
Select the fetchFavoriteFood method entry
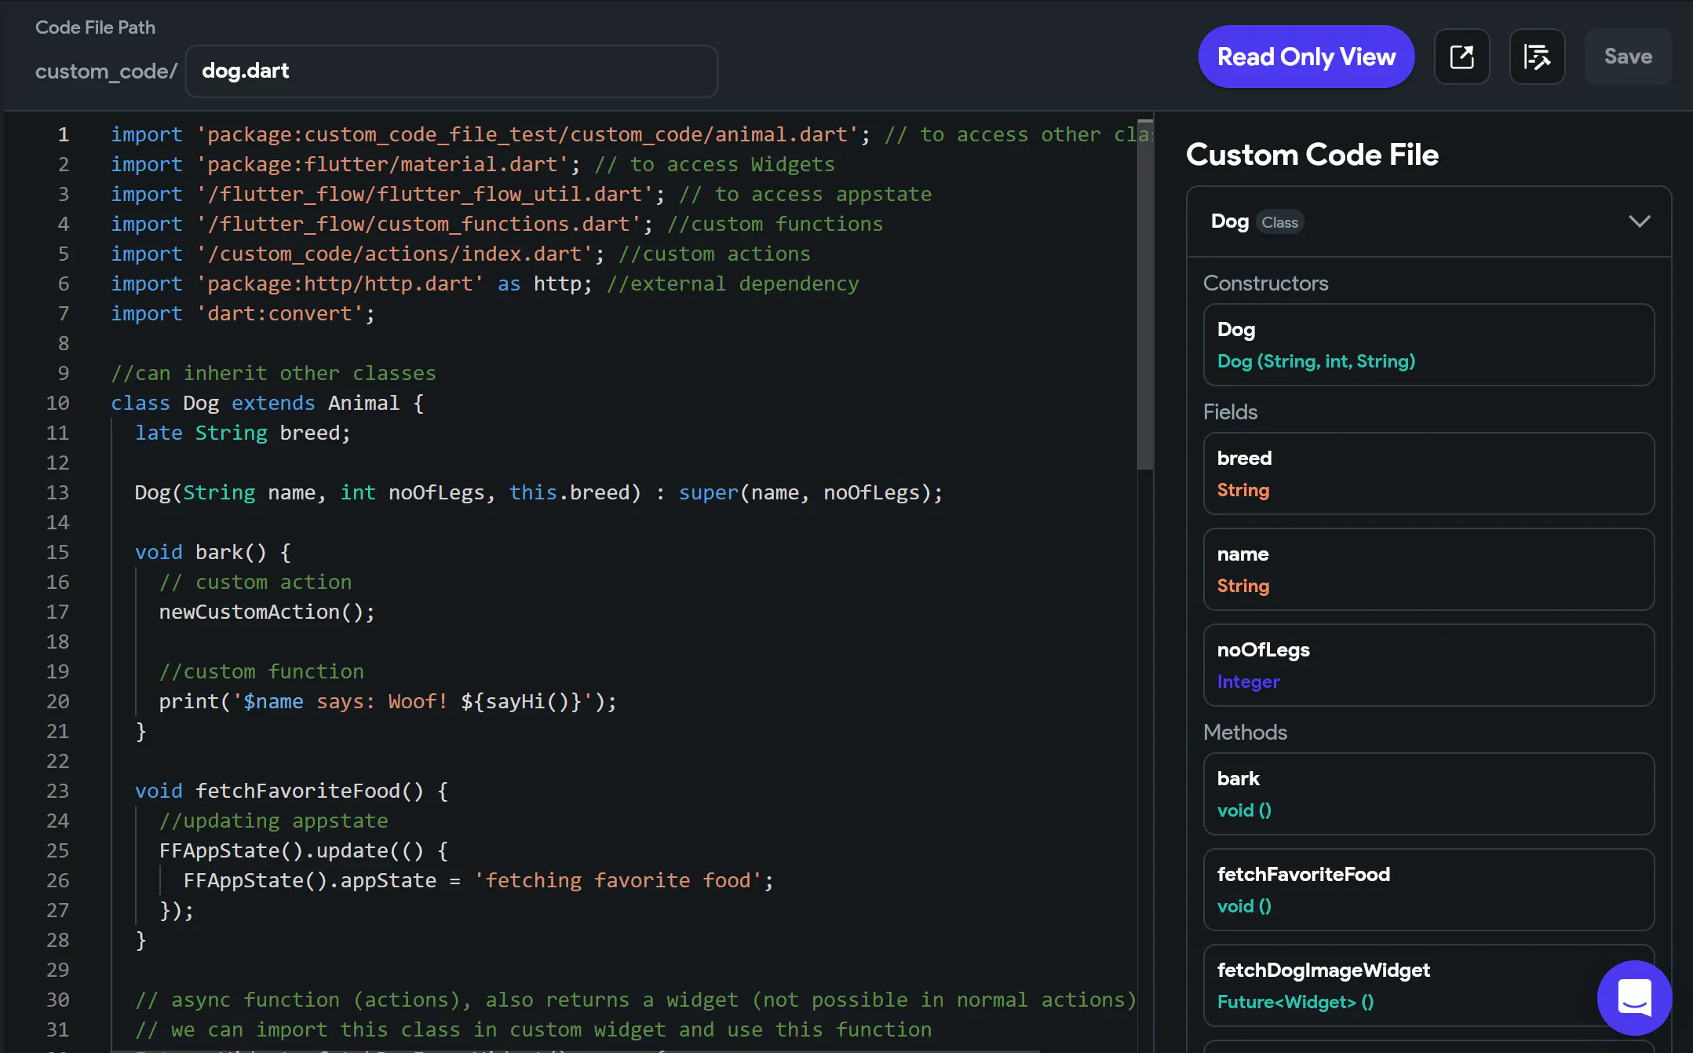1428,890
